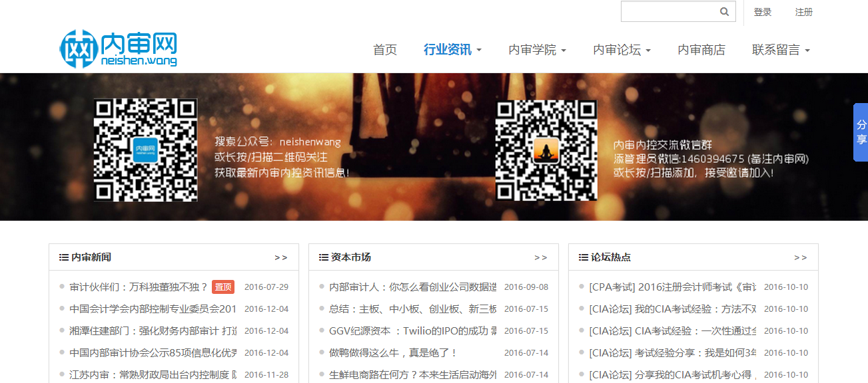Screen dimensions: 868x383
Task: Expand the 内审论坛 dropdown menu
Action: 622,50
